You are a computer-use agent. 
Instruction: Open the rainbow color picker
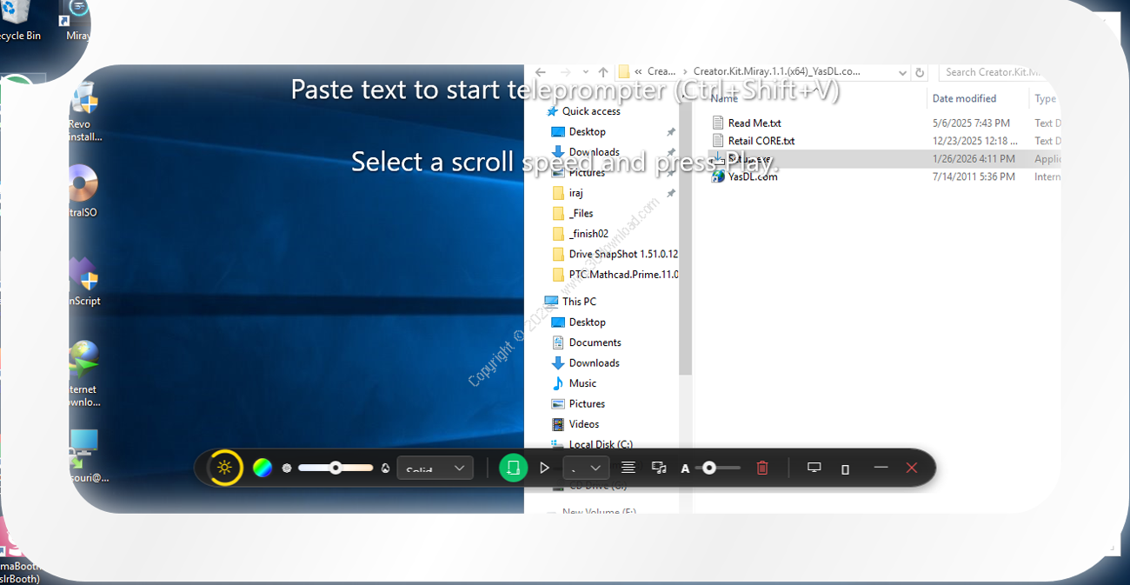263,468
